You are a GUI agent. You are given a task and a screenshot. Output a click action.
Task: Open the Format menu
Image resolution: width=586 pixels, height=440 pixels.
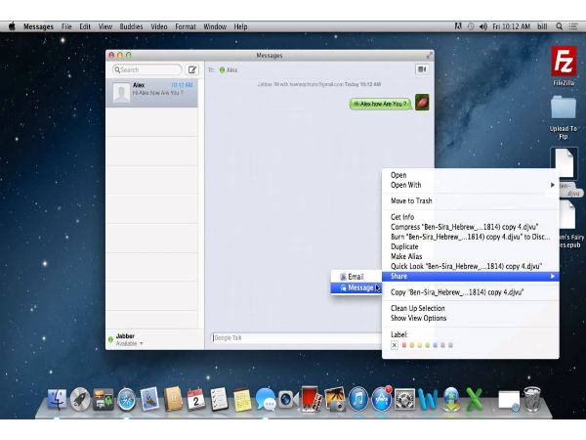(186, 26)
